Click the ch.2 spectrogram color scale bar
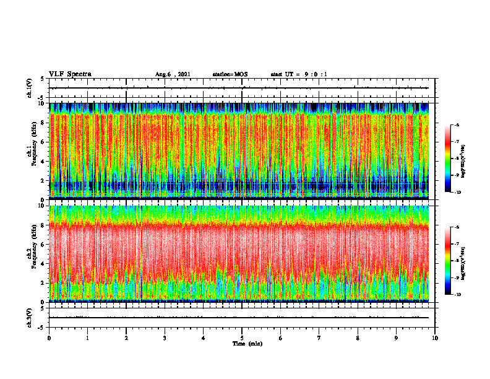Image resolution: width=490 pixels, height=379 pixels. pos(447,261)
